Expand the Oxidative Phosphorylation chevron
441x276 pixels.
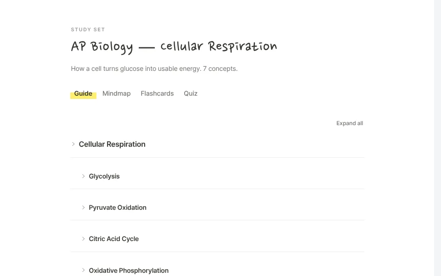(83, 270)
